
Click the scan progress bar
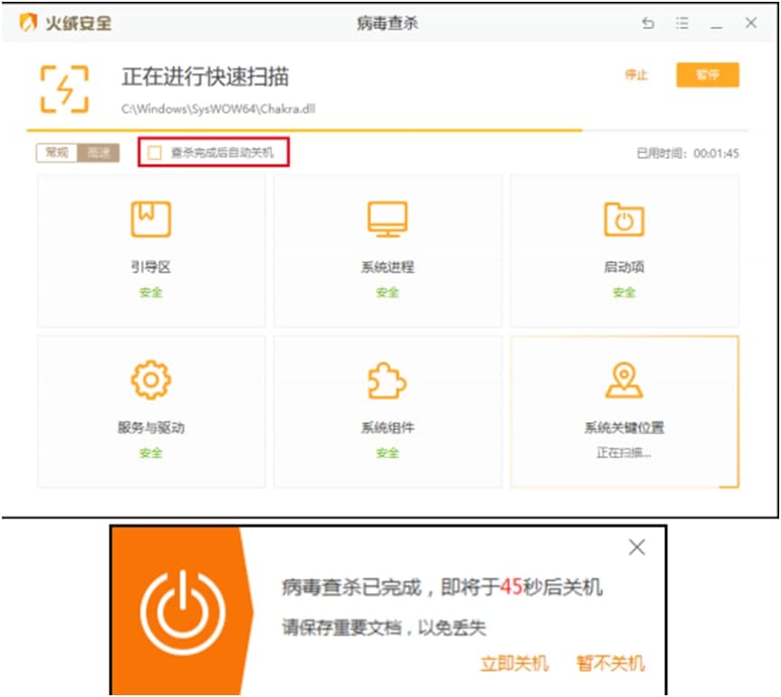[x=387, y=130]
